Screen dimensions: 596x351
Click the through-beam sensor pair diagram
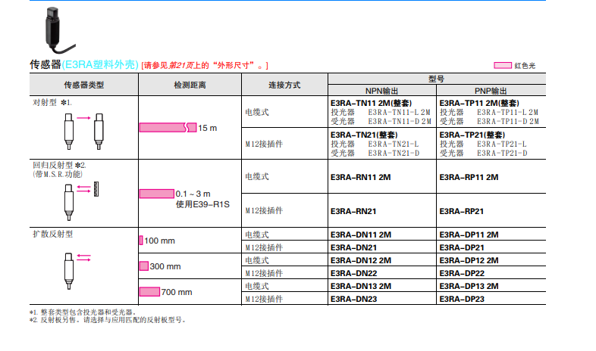83,131
